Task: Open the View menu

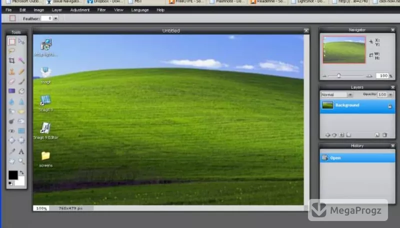Action: tap(118, 10)
